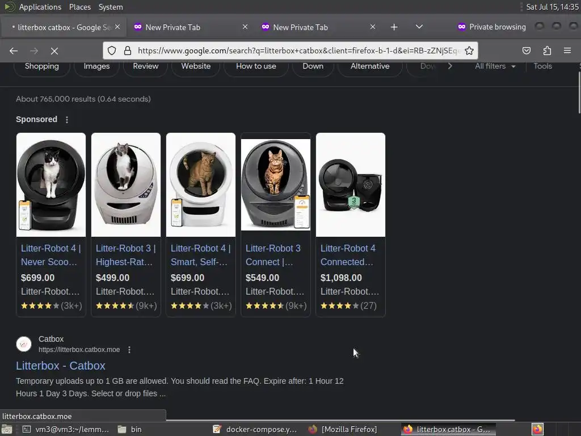This screenshot has height=436, width=581.
Task: Select the How to use filter chip
Action: tap(256, 66)
